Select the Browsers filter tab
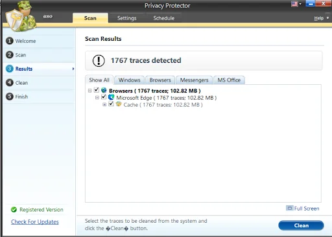 click(160, 80)
